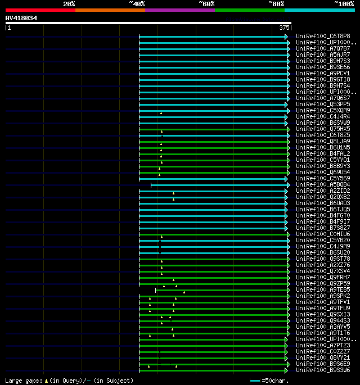Select hit label UniRef100_Q8VY21
The width and height of the screenshot is (360, 385).
[x=323, y=357]
